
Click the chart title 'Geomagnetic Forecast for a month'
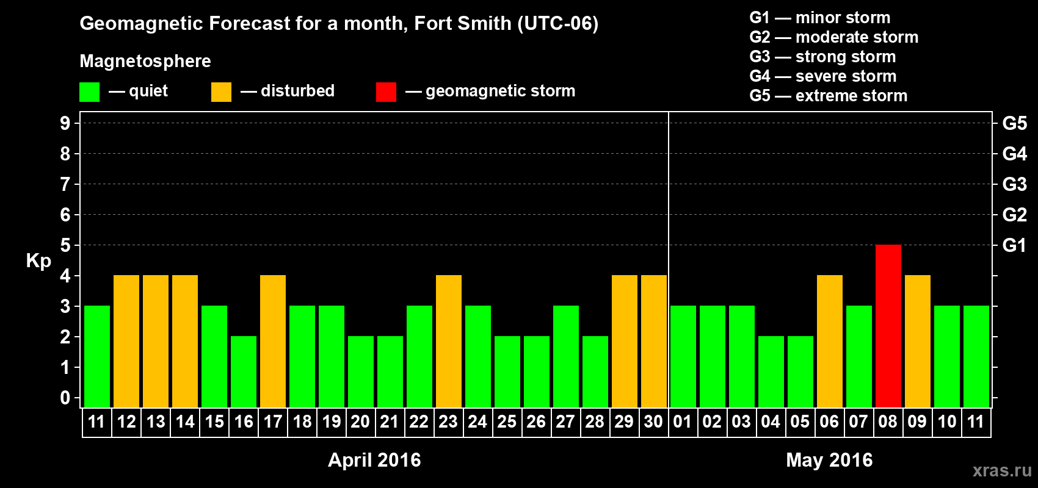point(244,23)
